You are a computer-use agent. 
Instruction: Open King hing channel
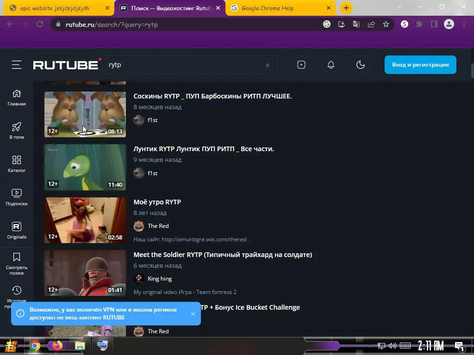[160, 279]
